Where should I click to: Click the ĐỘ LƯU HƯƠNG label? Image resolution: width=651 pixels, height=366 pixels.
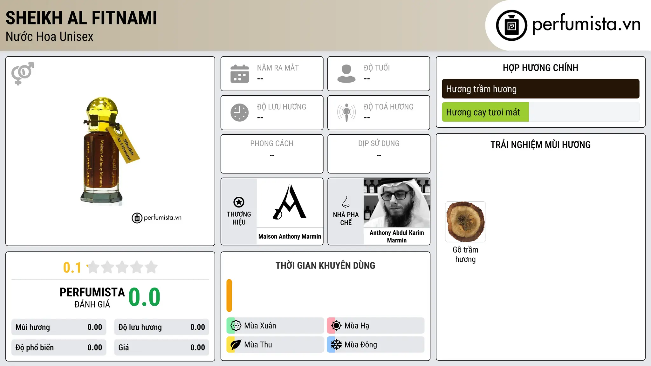tap(282, 107)
